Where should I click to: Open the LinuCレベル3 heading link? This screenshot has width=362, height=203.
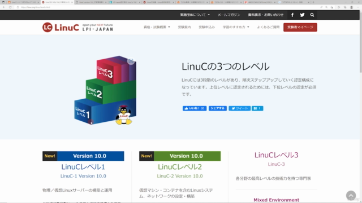click(x=277, y=155)
